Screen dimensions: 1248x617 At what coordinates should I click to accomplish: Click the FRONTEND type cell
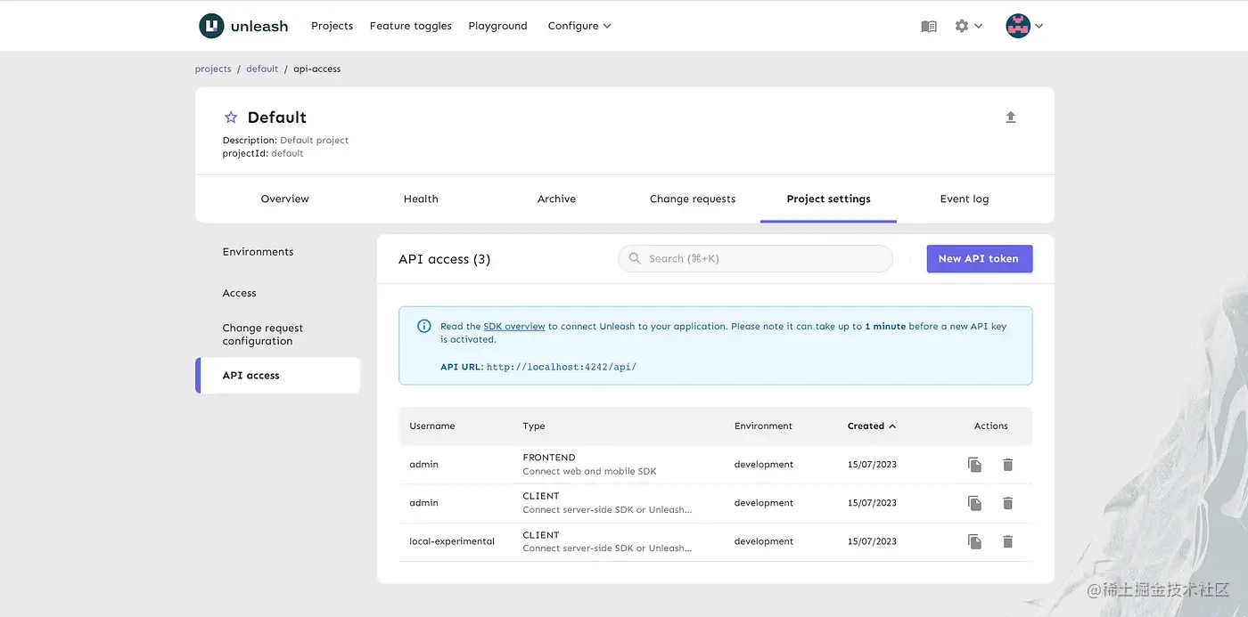pyautogui.click(x=549, y=458)
